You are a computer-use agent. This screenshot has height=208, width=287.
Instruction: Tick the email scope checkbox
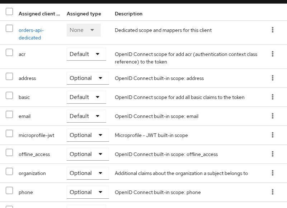click(x=9, y=114)
